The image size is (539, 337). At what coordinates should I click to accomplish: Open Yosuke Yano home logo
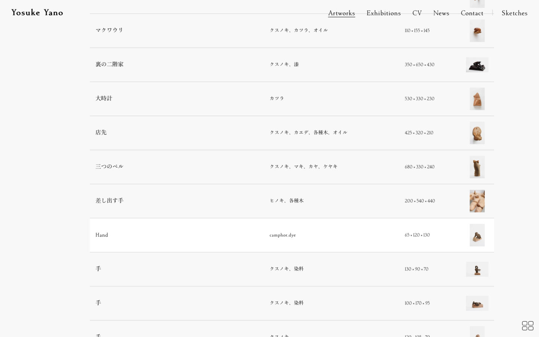[37, 13]
